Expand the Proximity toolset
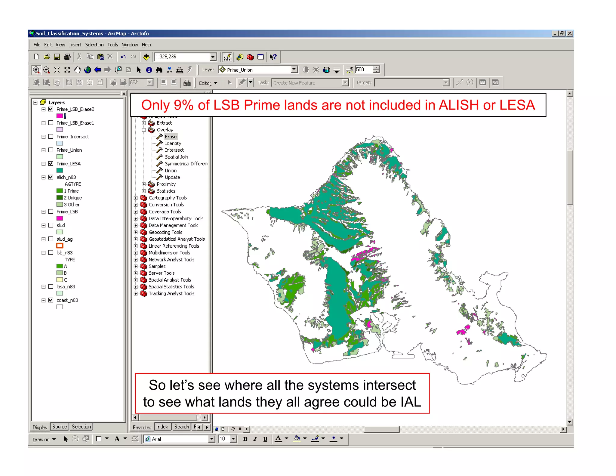This screenshot has width=616, height=476. tap(144, 184)
